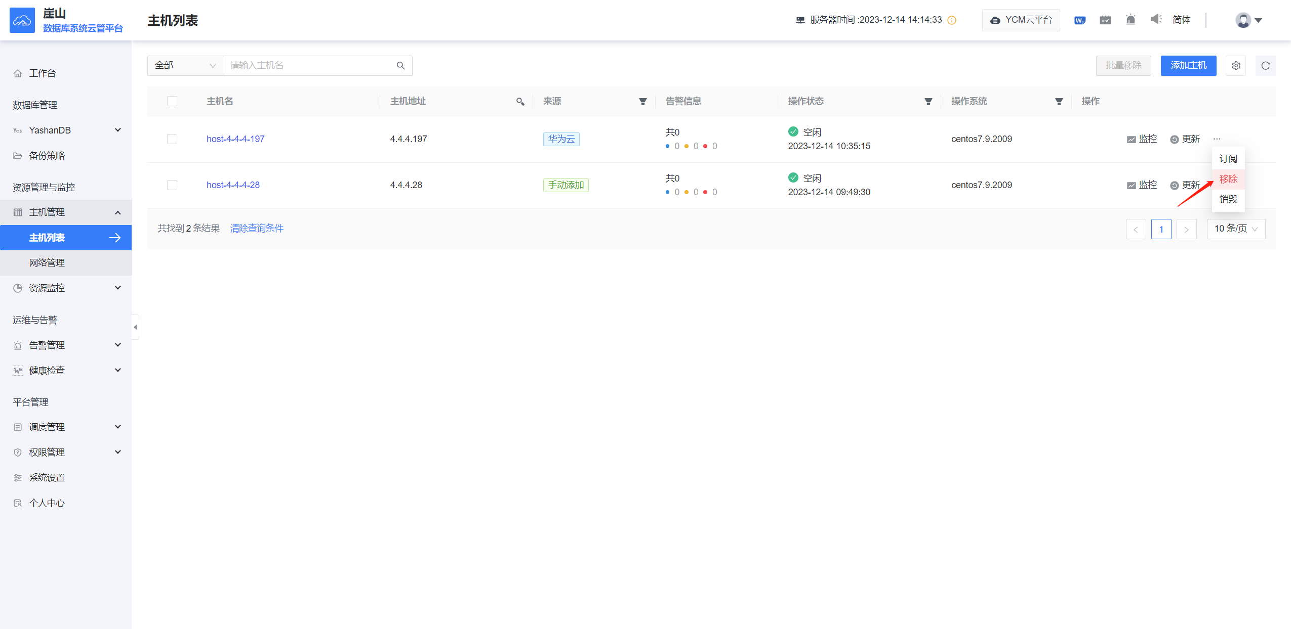Screen dimensions: 1291x629
Task: Click the alarm bell icon in header
Action: 1131,20
